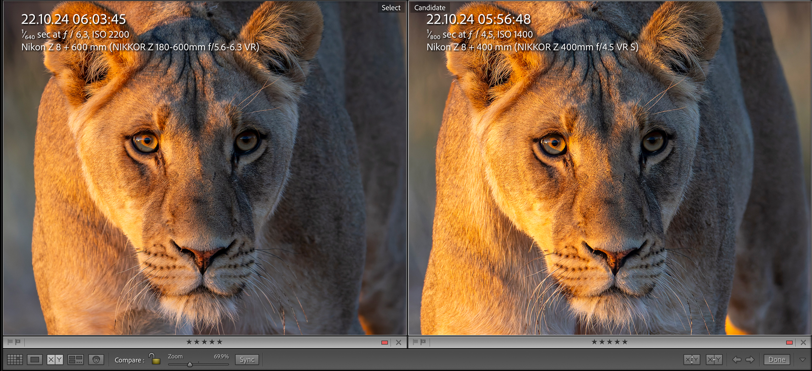This screenshot has width=812, height=371.
Task: Set third star rating on Candidate photo
Action: point(609,342)
